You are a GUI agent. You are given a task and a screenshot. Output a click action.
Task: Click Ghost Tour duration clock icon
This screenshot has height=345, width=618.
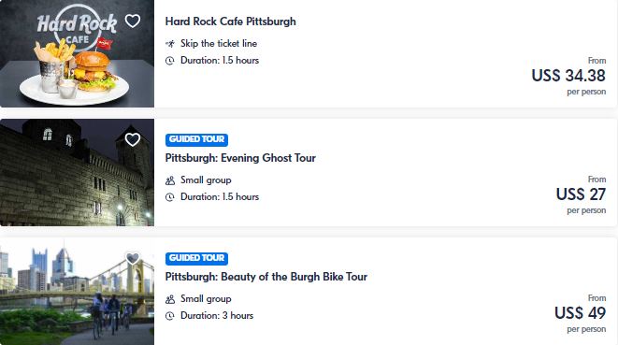tap(170, 197)
